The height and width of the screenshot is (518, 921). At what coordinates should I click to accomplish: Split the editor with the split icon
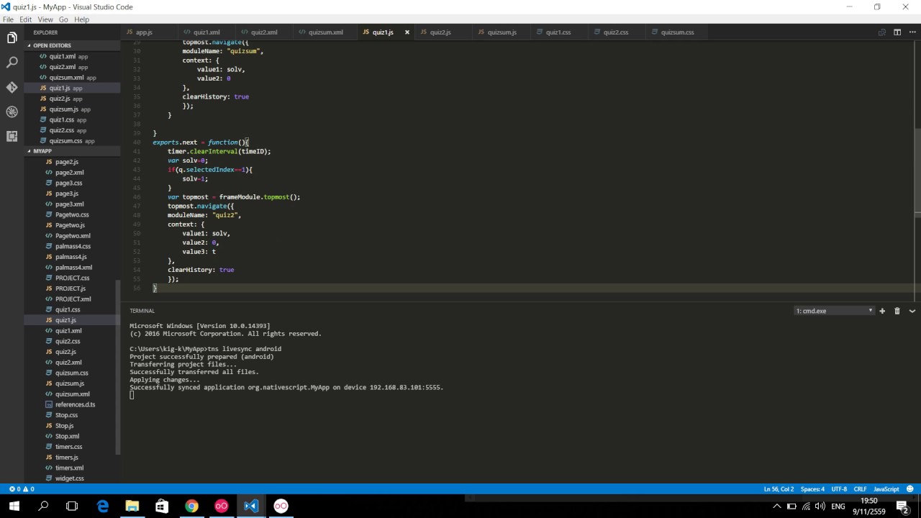tap(897, 32)
